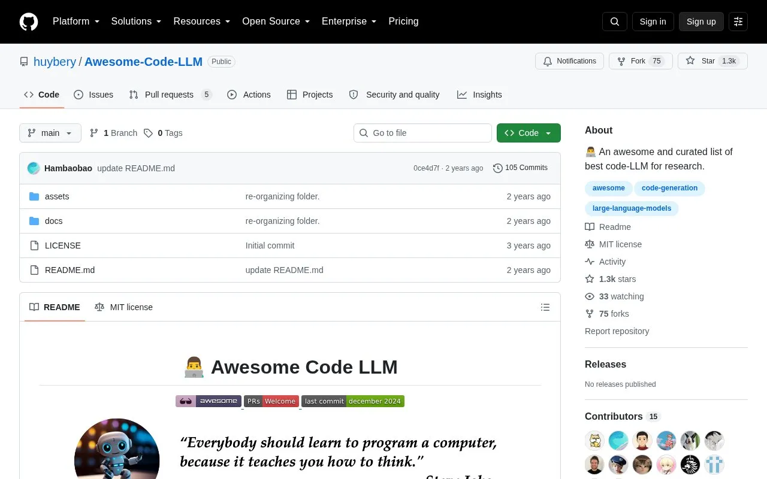Click Report repository
The image size is (767, 479).
[x=617, y=331]
